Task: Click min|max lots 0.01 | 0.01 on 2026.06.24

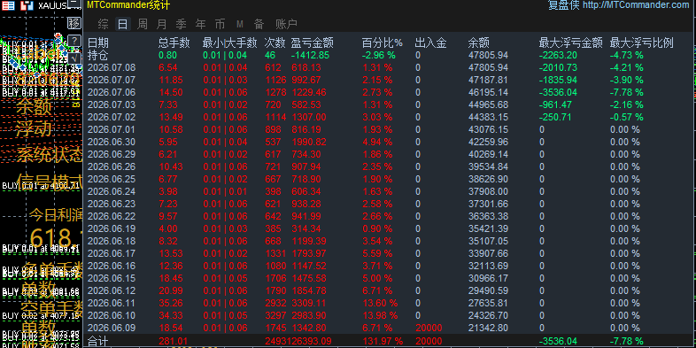Action: 225,192
